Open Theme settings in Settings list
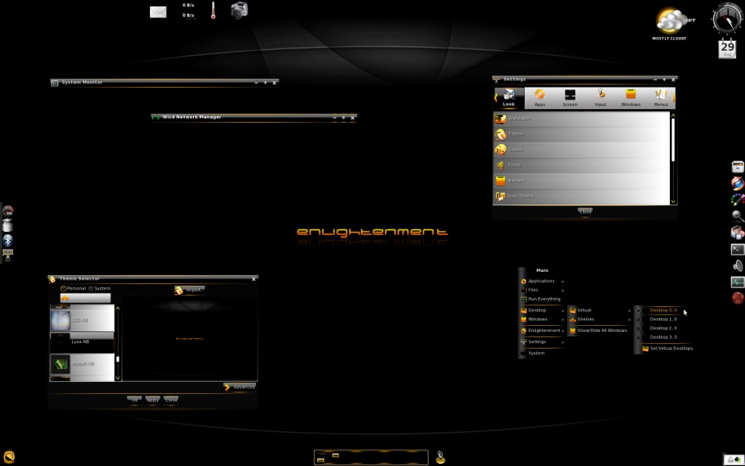Viewport: 745px width, 466px height. 581,134
